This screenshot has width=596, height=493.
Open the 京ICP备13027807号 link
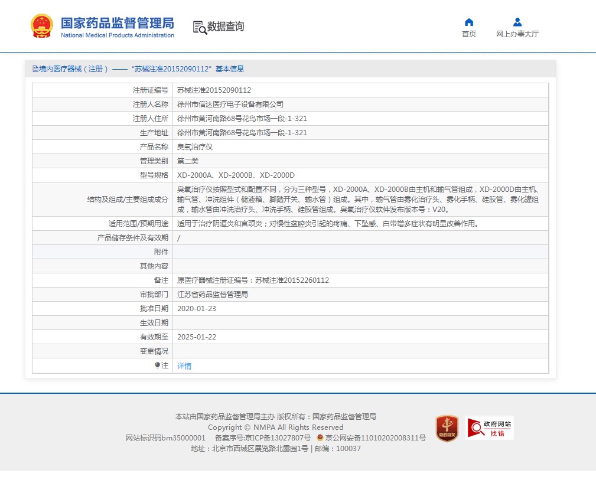tap(278, 438)
